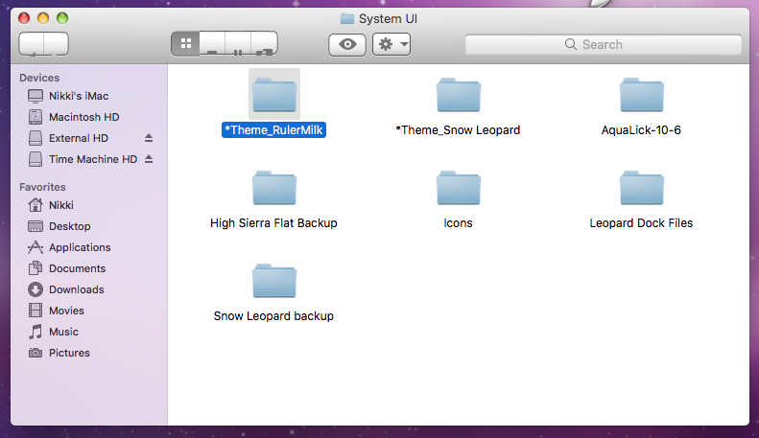This screenshot has height=438, width=759.
Task: Select the Icons folder icon
Action: [x=459, y=188]
